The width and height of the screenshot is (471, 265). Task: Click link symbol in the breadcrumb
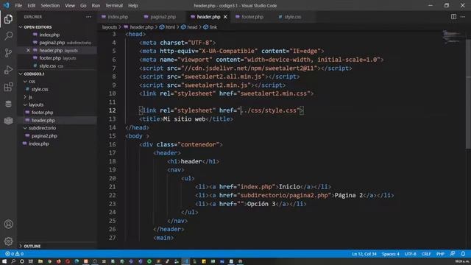(x=213, y=27)
